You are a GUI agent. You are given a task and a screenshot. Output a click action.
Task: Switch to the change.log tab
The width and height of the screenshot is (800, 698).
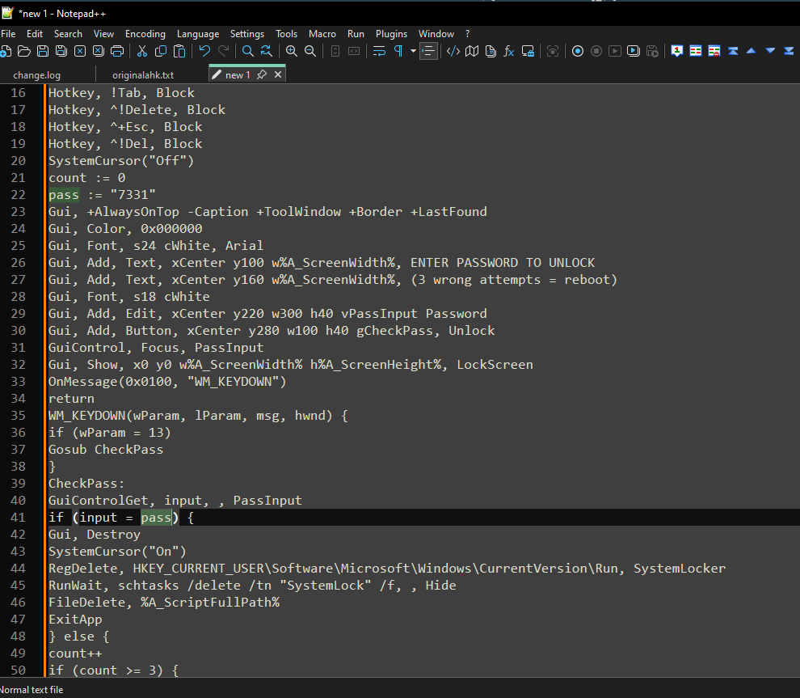point(36,75)
